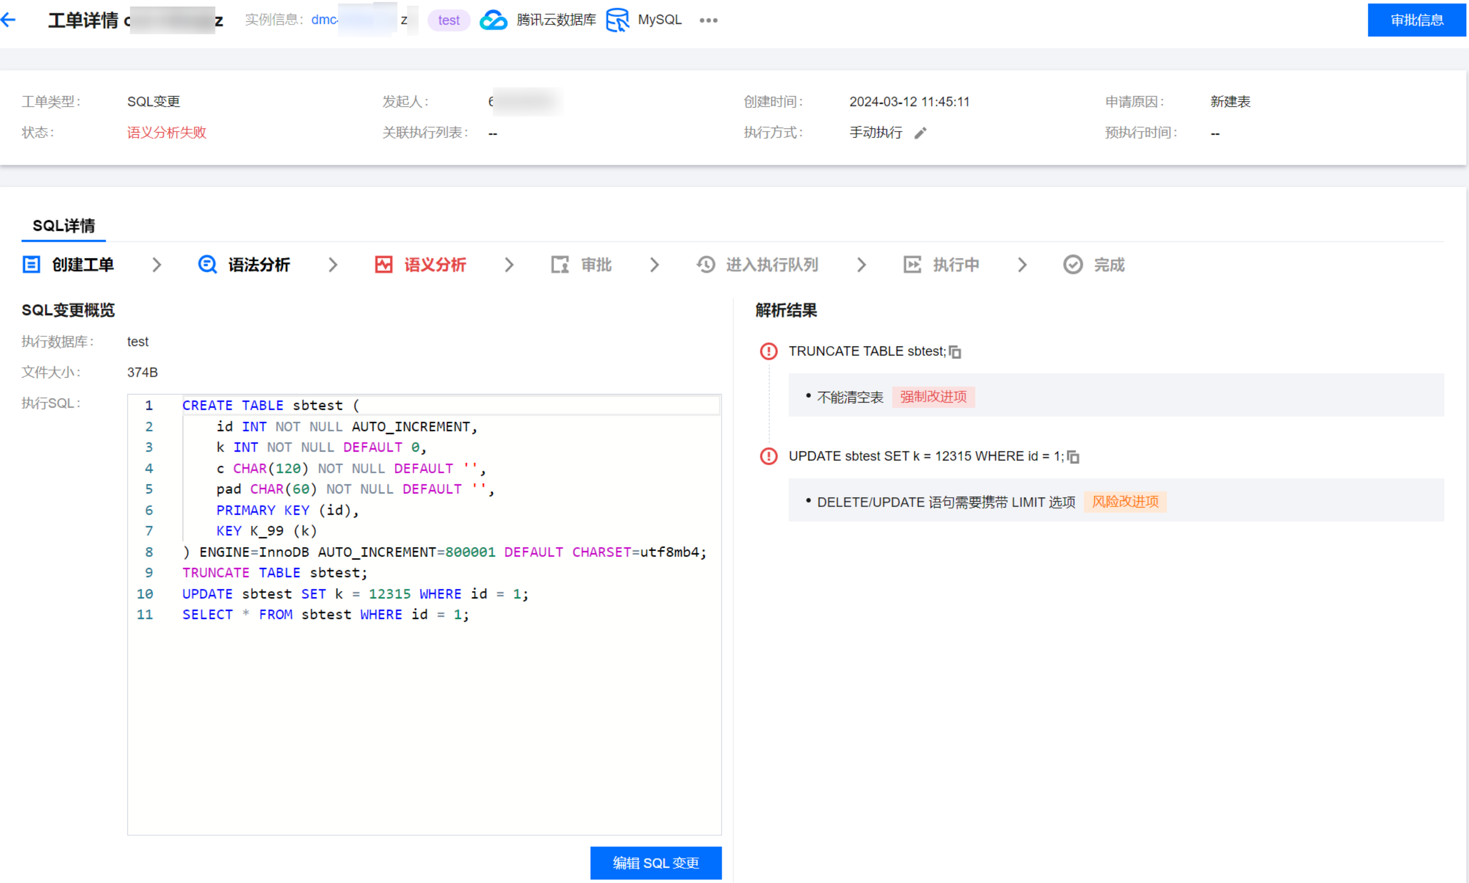
Task: Select the SQL详情 tab
Action: click(x=64, y=226)
